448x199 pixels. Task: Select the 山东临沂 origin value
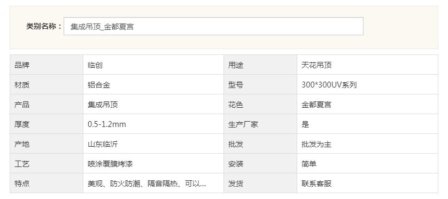pyautogui.click(x=103, y=144)
